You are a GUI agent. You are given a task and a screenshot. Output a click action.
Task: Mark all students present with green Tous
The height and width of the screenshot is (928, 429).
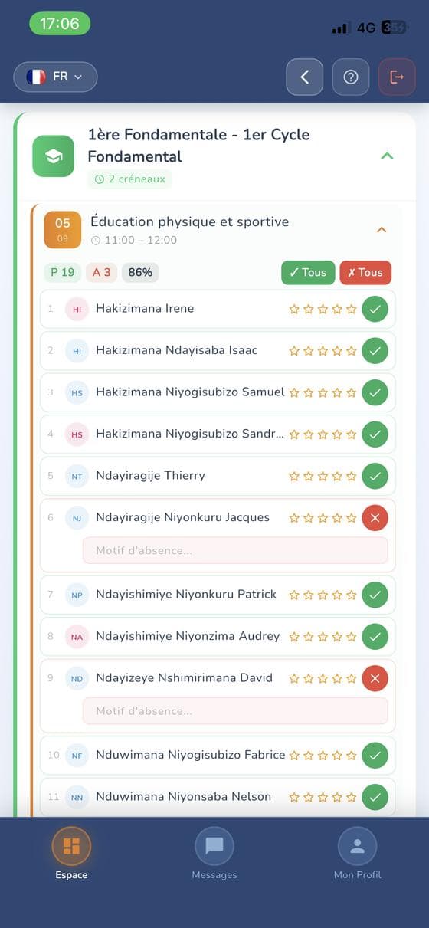(308, 273)
